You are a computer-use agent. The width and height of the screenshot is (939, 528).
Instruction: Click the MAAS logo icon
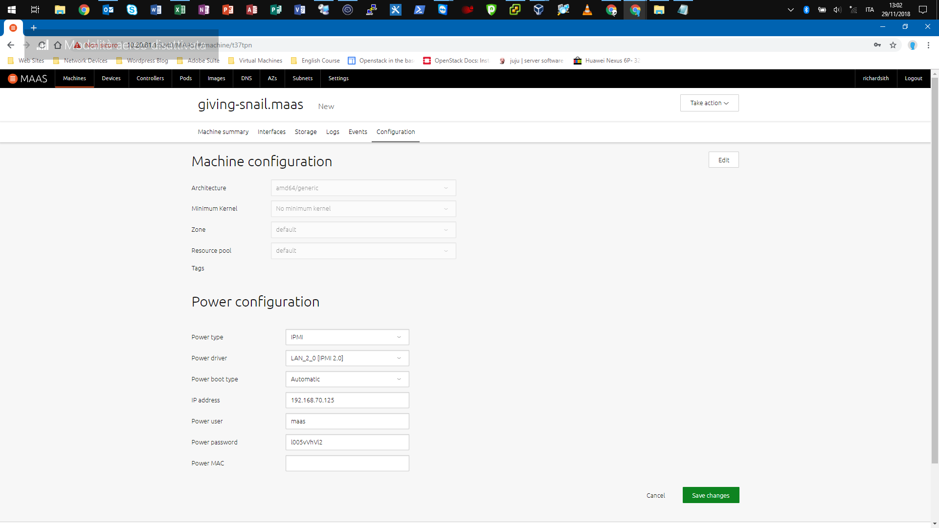click(13, 79)
